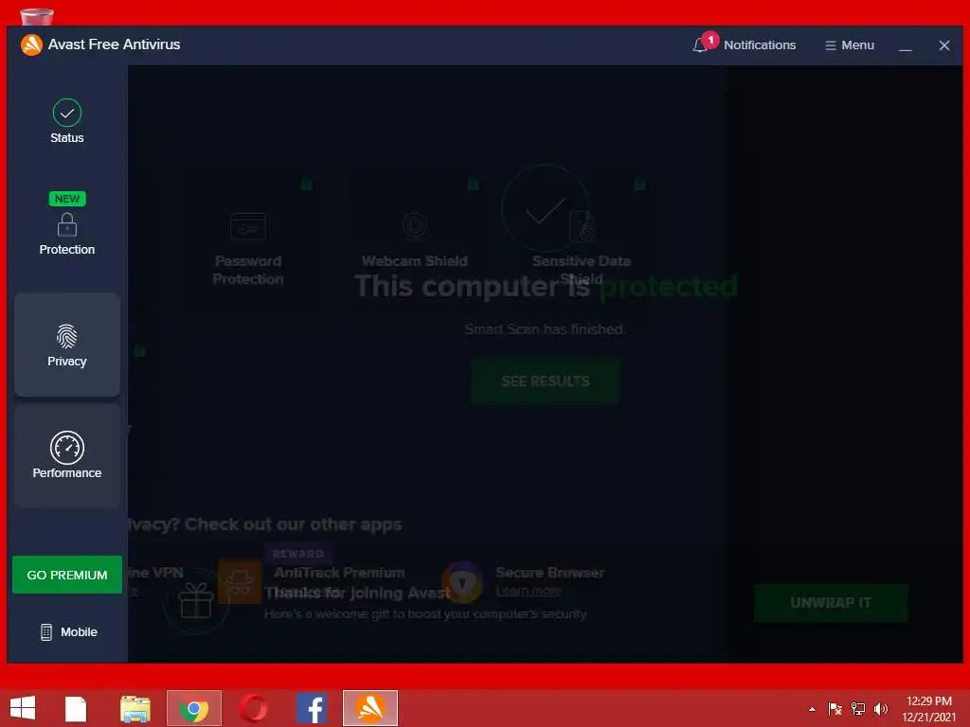This screenshot has width=970, height=727.
Task: Click volume speaker tray icon
Action: 881,708
